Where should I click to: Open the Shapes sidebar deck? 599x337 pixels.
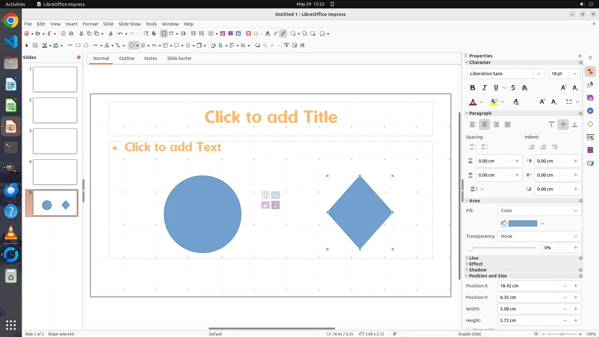pos(590,124)
